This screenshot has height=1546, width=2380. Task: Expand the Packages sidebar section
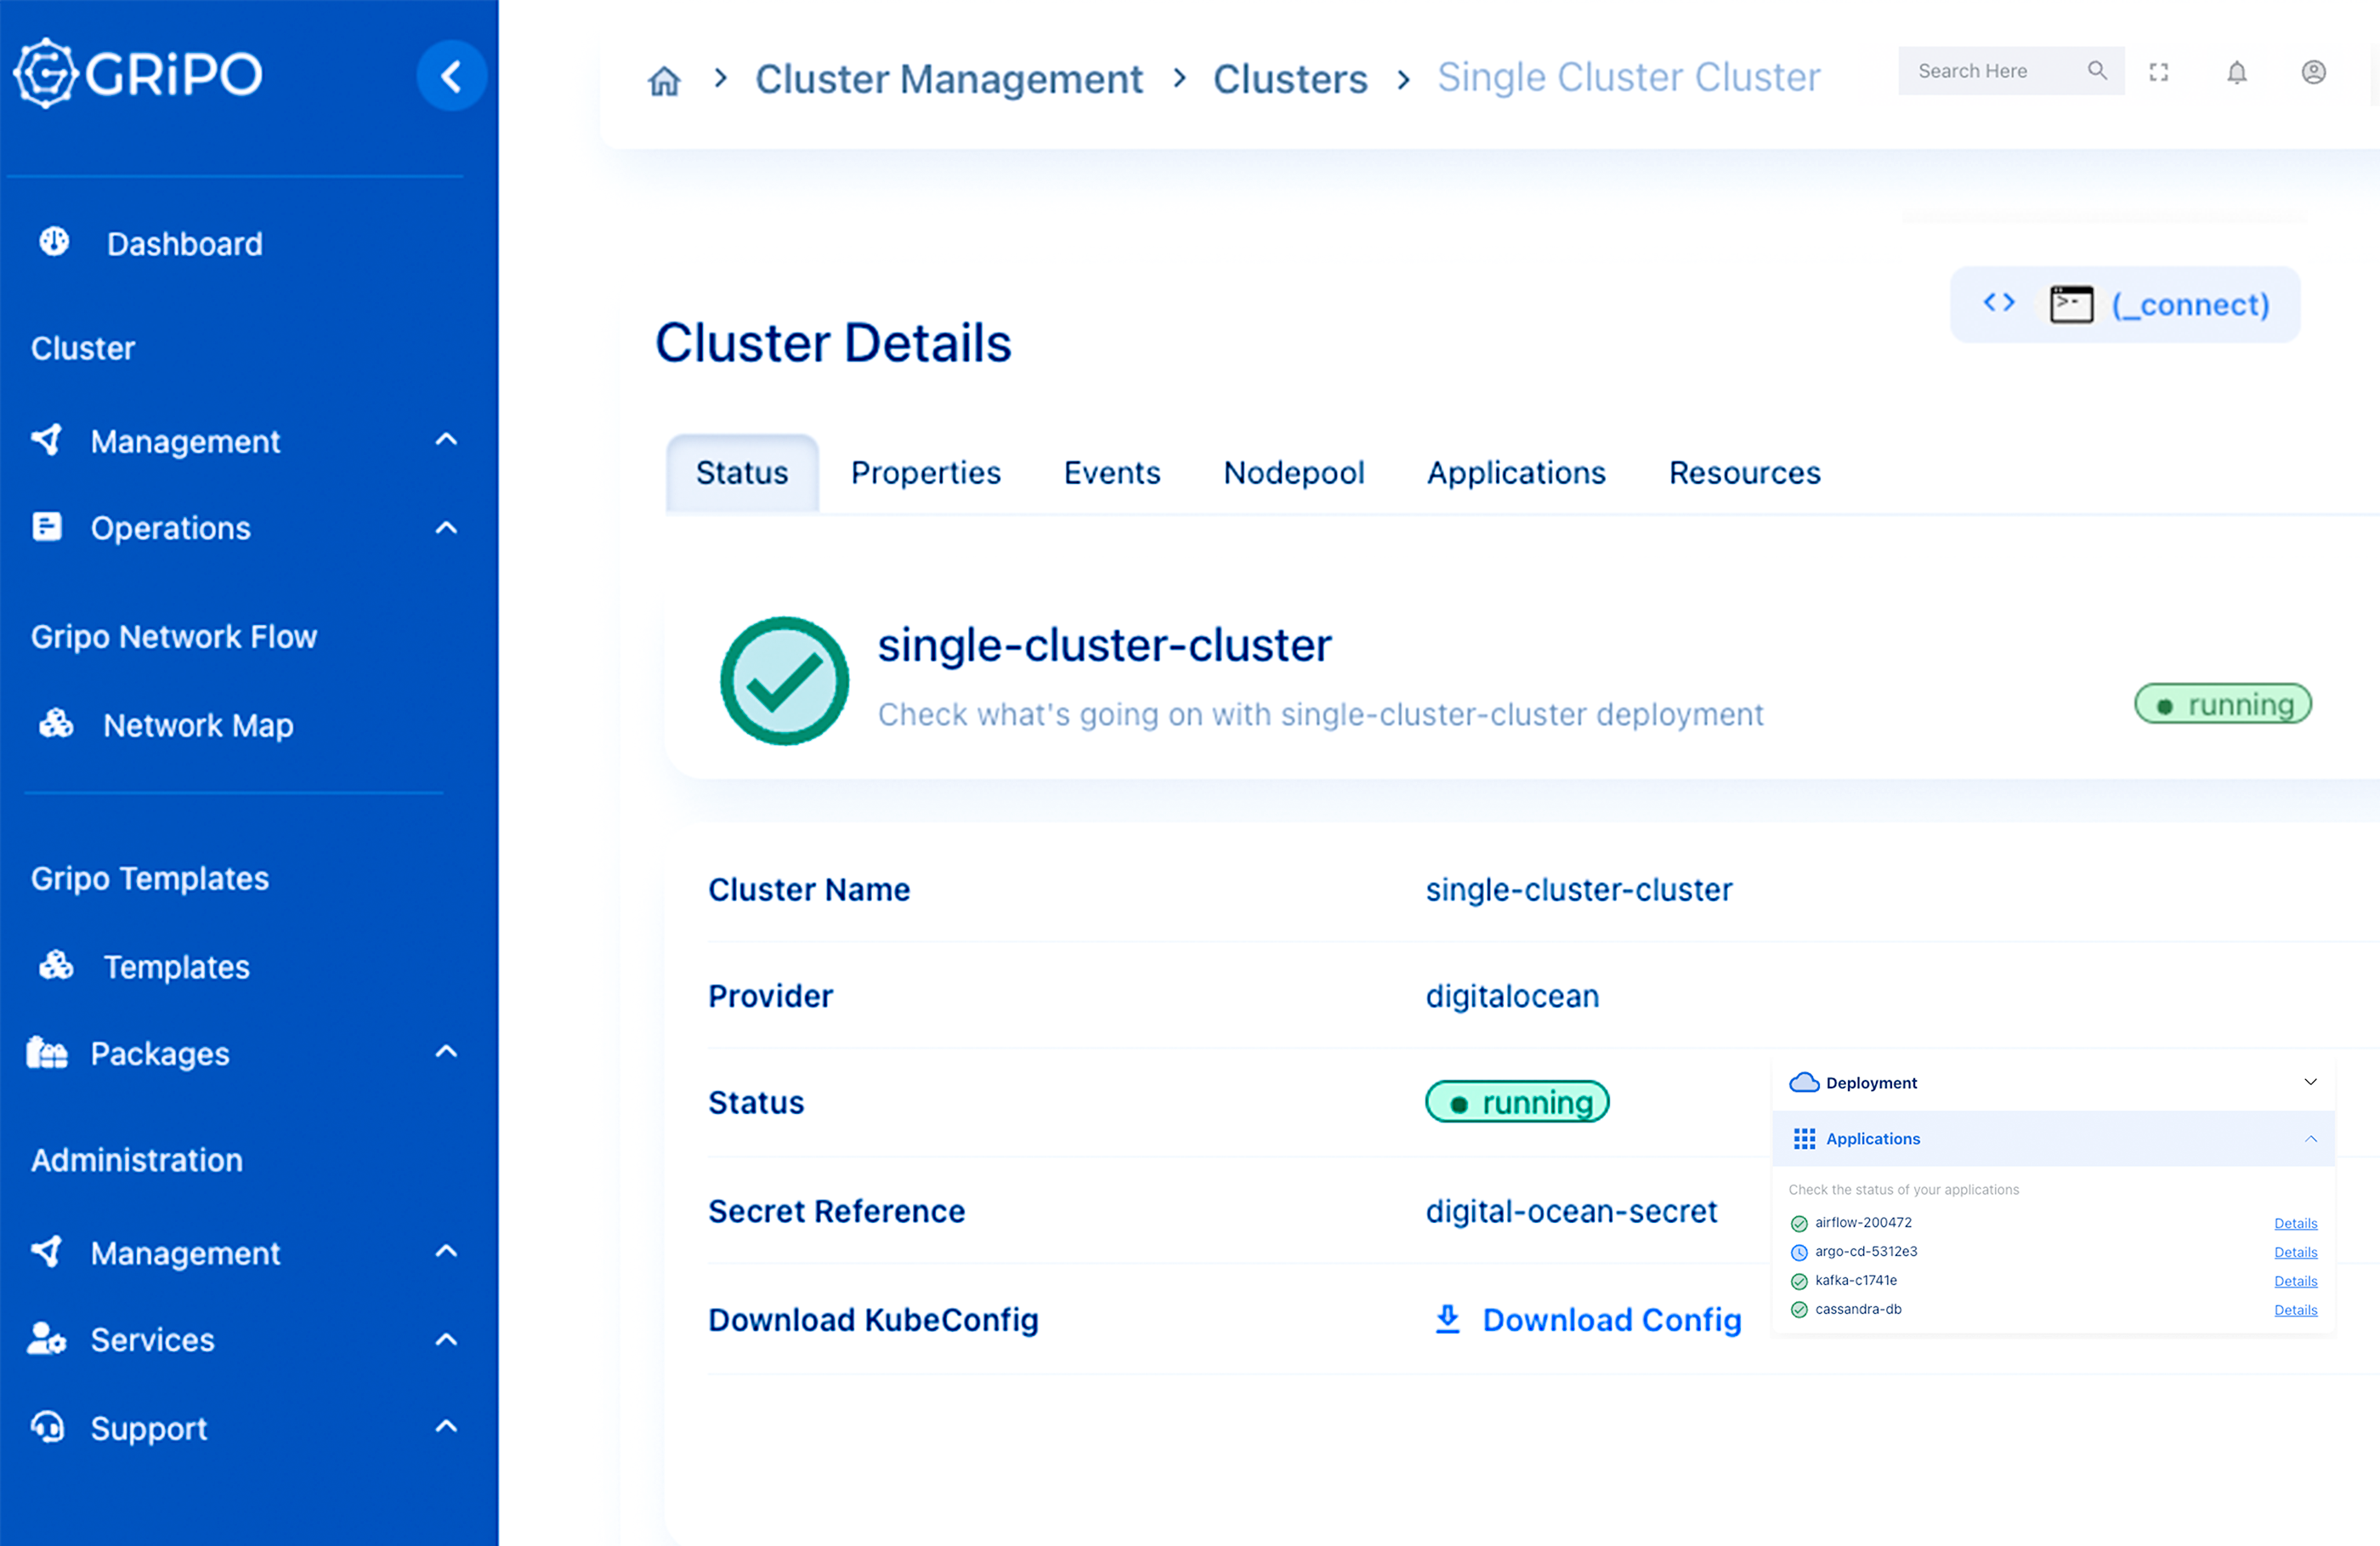click(x=446, y=1052)
